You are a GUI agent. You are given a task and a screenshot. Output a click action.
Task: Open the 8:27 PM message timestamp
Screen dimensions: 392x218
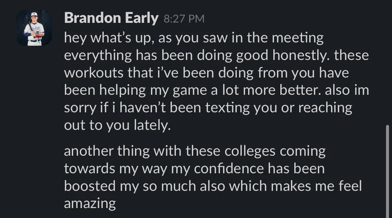(x=184, y=19)
